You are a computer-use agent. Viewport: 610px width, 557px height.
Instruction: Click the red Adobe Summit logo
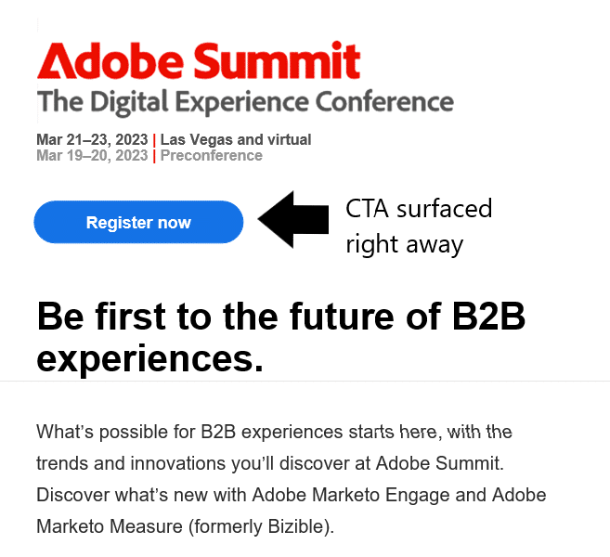pos(199,60)
